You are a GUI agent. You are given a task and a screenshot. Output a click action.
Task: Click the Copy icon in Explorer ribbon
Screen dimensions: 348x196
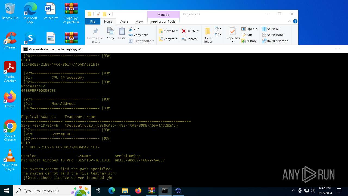click(110, 34)
